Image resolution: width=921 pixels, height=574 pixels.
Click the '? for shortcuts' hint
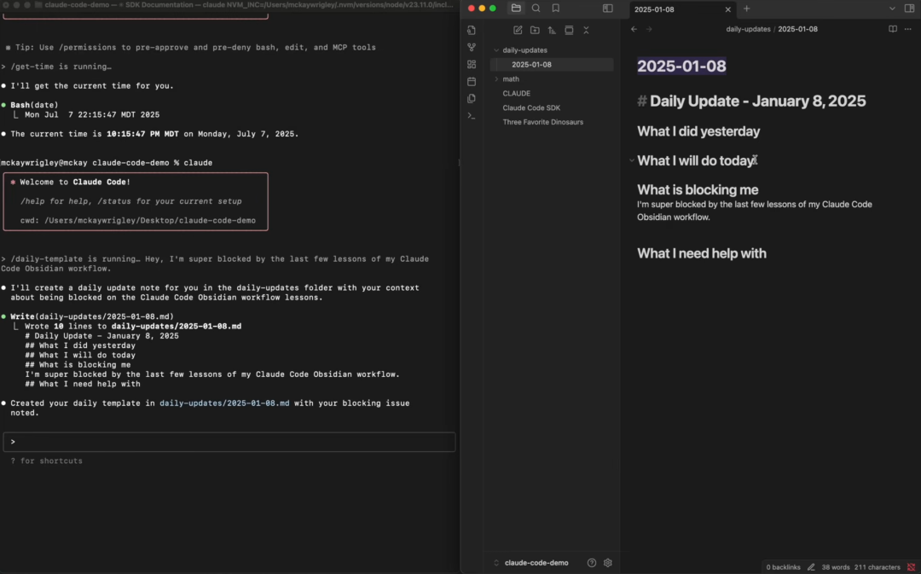click(x=46, y=461)
